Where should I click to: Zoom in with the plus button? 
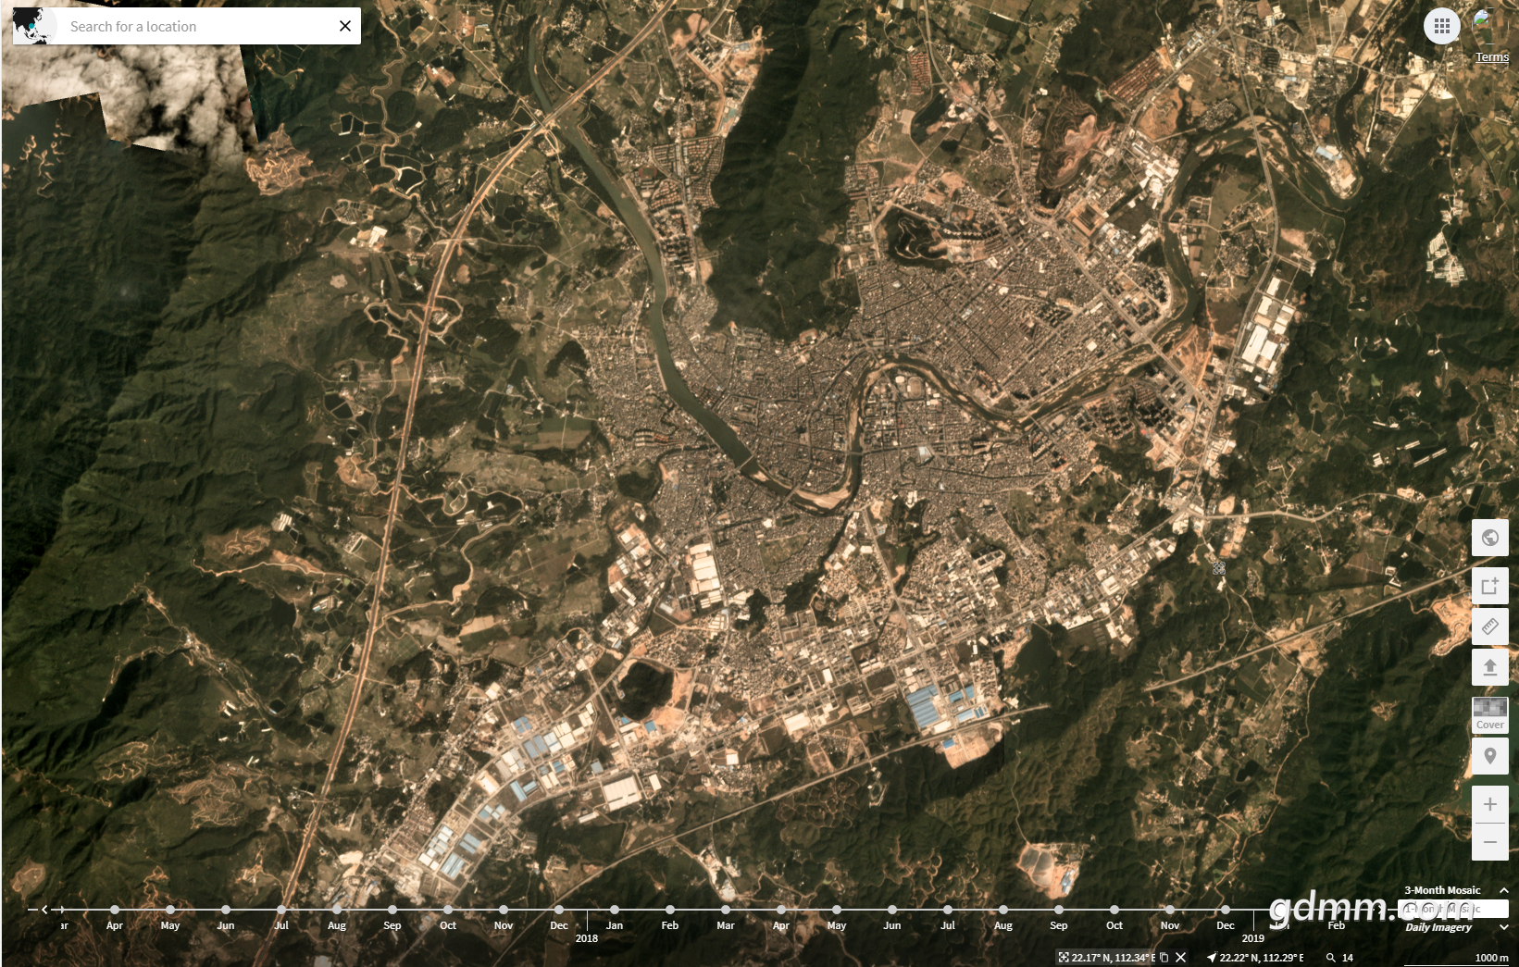[1489, 804]
